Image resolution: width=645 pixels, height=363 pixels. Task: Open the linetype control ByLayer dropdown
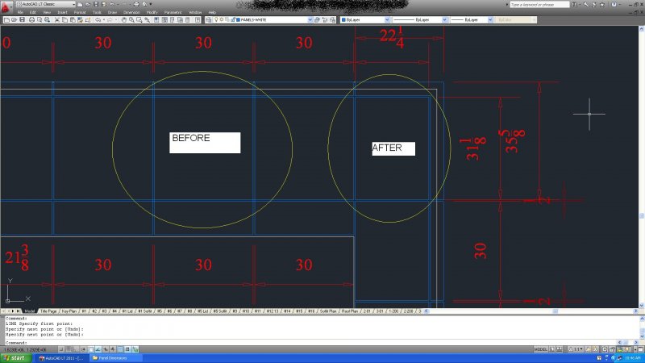tap(420, 19)
